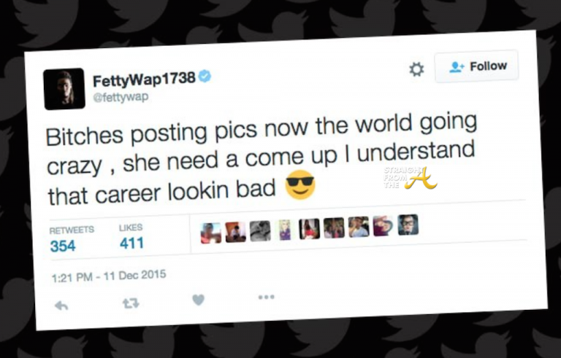
Task: Open the first liker avatar thumbnail
Action: tap(210, 233)
